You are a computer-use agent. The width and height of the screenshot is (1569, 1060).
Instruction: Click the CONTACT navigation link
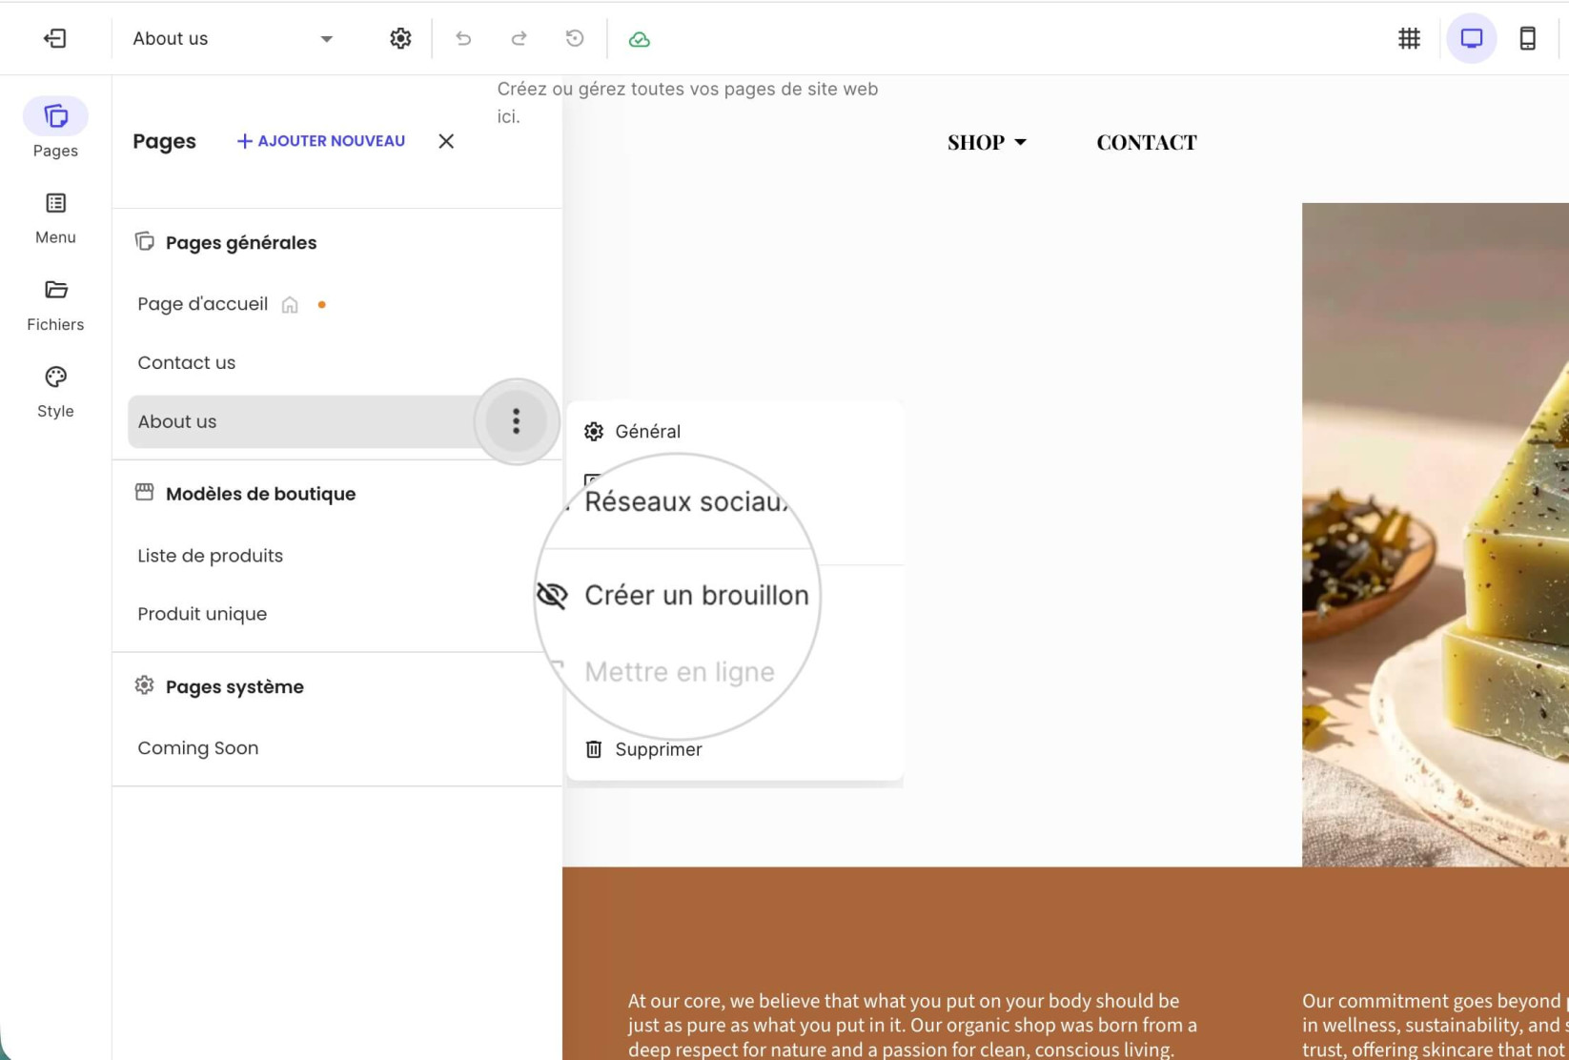pos(1147,142)
